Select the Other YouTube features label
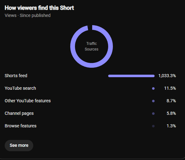The image size is (185, 160). pos(28,101)
